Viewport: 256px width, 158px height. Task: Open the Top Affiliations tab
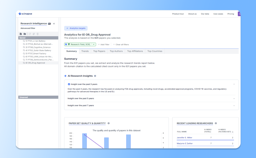135,51
